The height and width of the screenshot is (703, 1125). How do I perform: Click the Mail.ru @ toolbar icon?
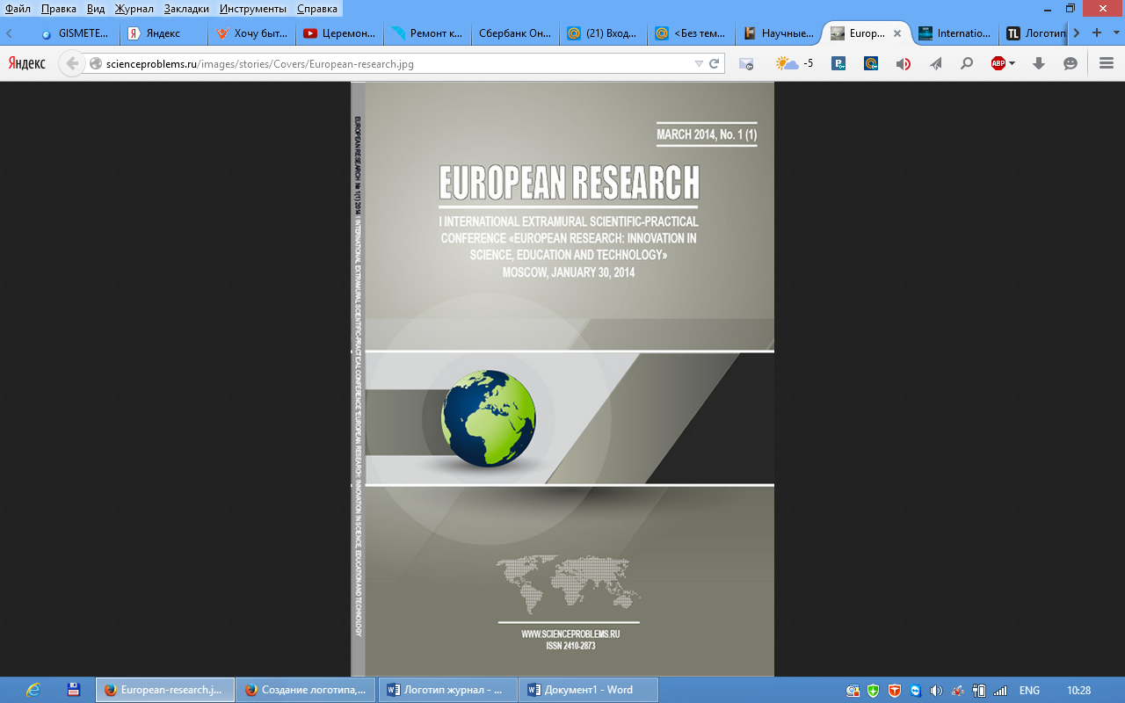(x=871, y=63)
